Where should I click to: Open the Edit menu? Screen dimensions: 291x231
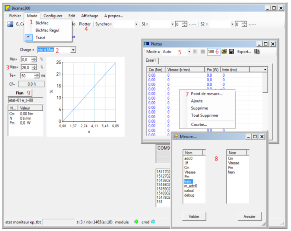click(72, 16)
